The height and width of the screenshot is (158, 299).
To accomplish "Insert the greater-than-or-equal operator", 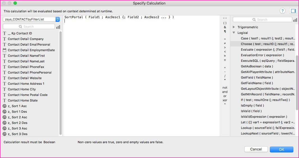I will click(225, 56).
